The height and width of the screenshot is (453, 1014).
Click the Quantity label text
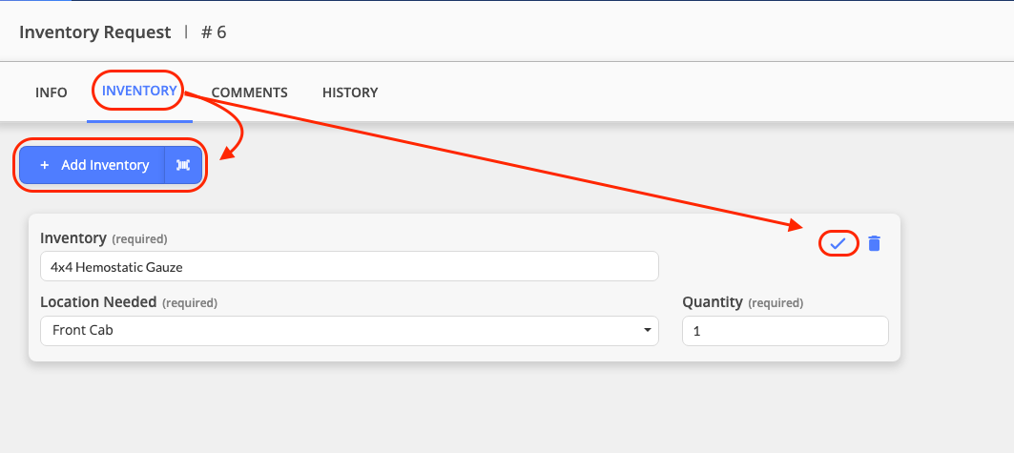point(712,301)
